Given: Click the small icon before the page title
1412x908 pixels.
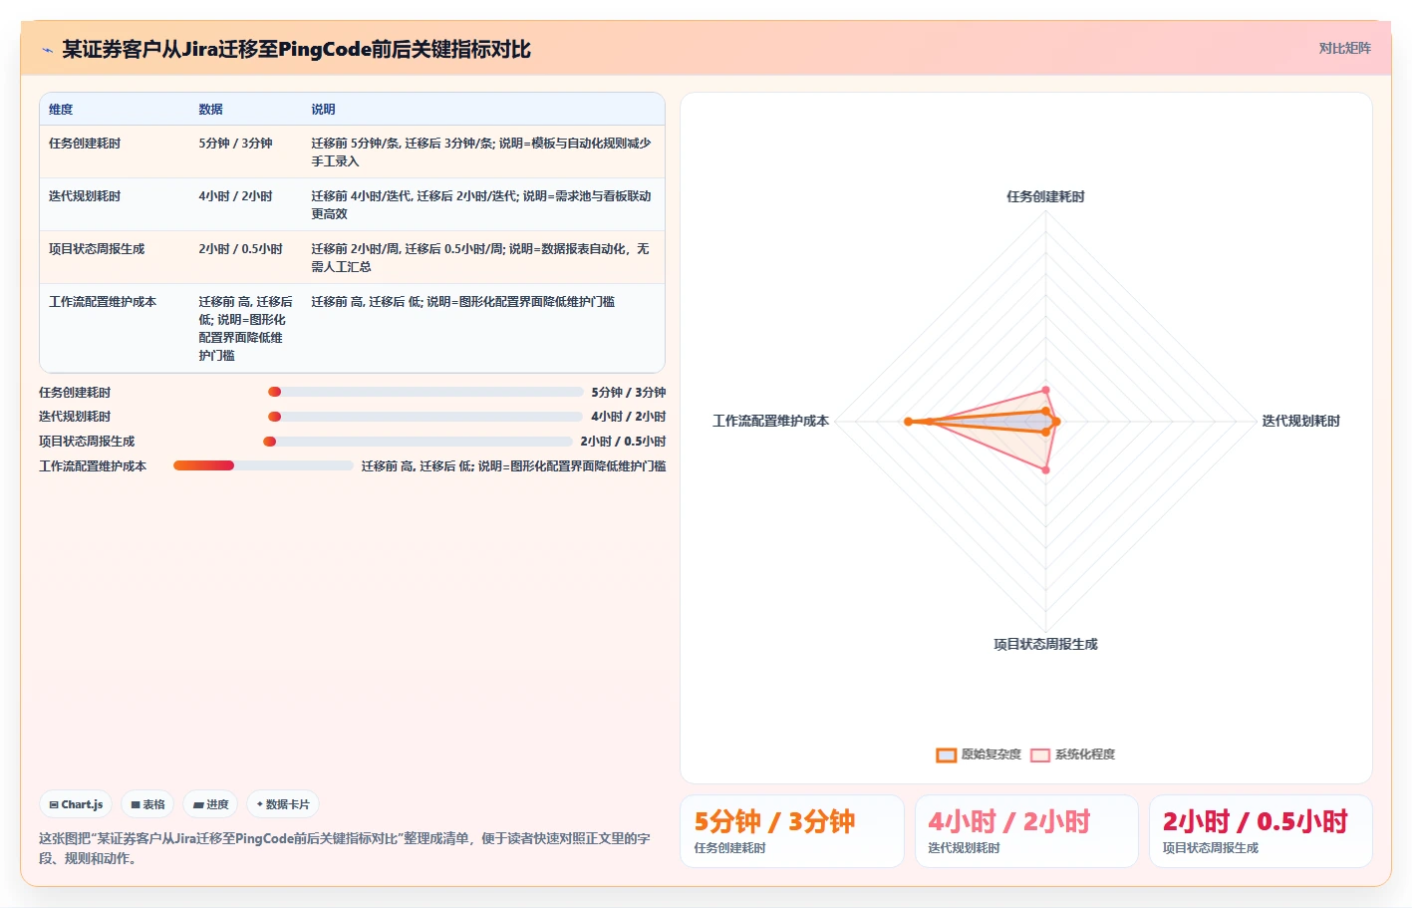Looking at the screenshot, I should click(x=47, y=50).
